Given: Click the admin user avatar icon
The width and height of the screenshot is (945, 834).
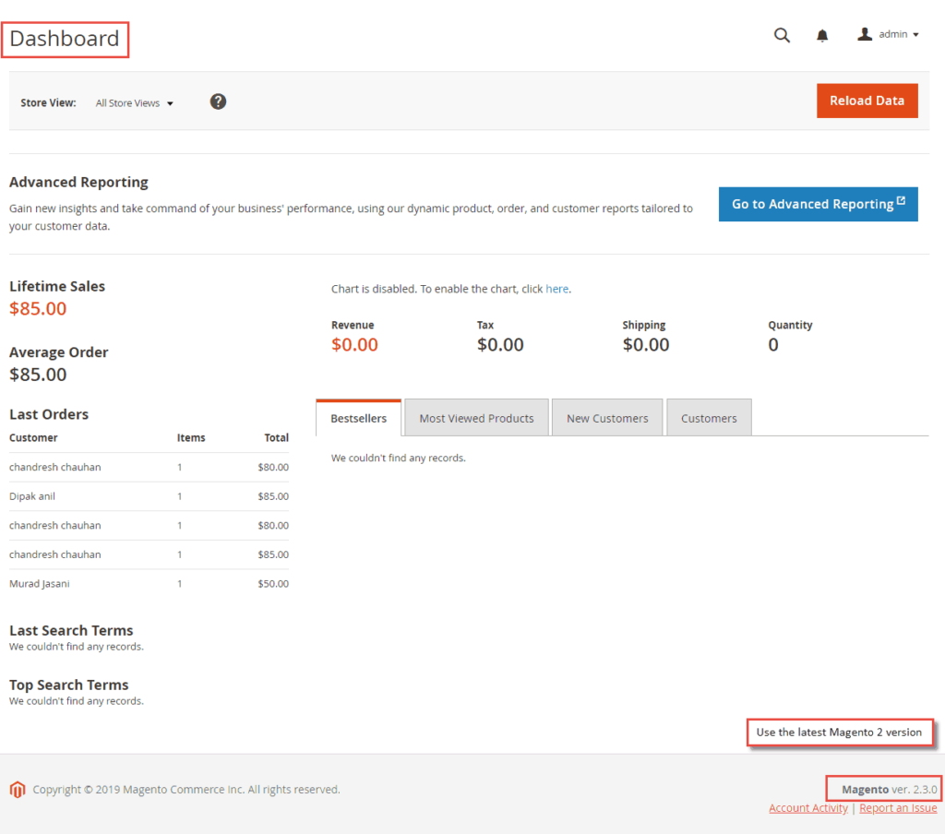Looking at the screenshot, I should tap(865, 34).
